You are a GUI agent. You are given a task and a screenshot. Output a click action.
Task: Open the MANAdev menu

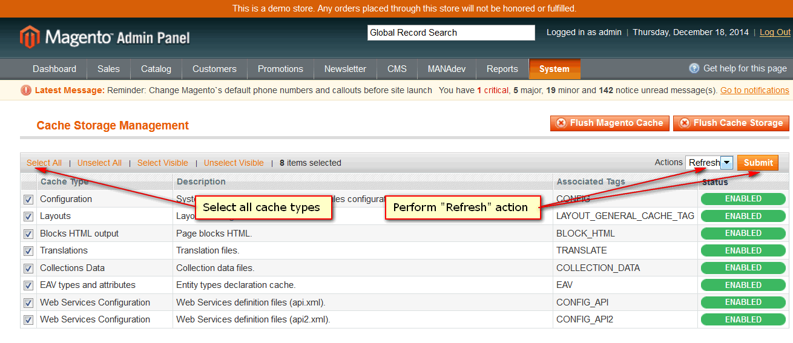click(x=447, y=69)
